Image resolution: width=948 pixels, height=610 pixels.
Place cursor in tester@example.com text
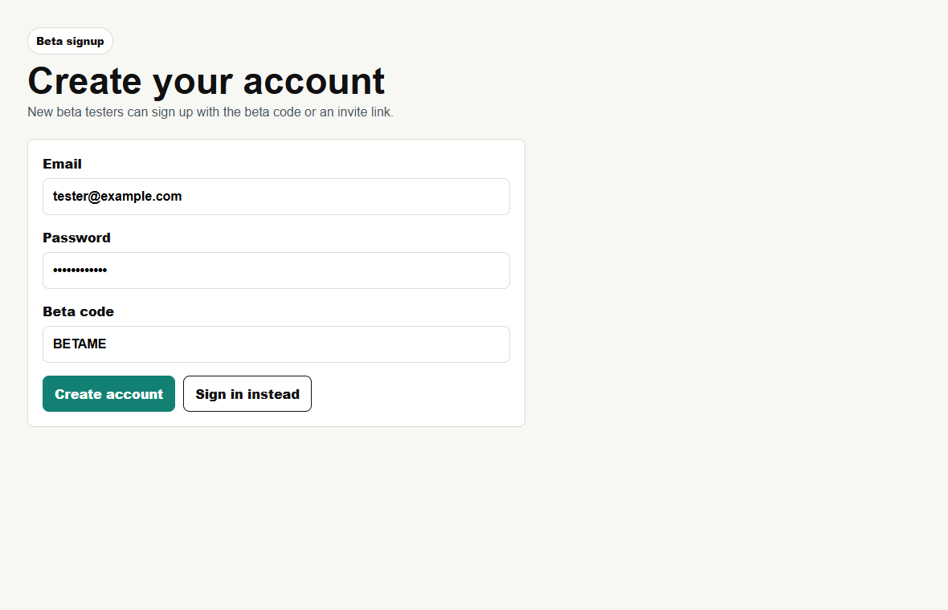coord(117,197)
